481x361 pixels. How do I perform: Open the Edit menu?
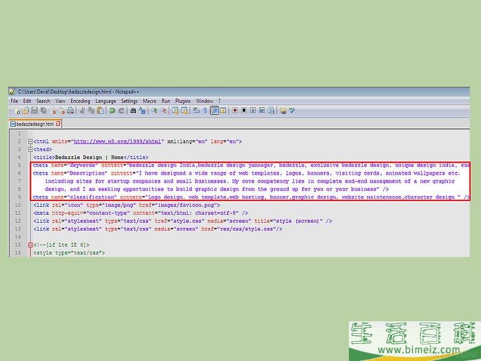pos(27,101)
